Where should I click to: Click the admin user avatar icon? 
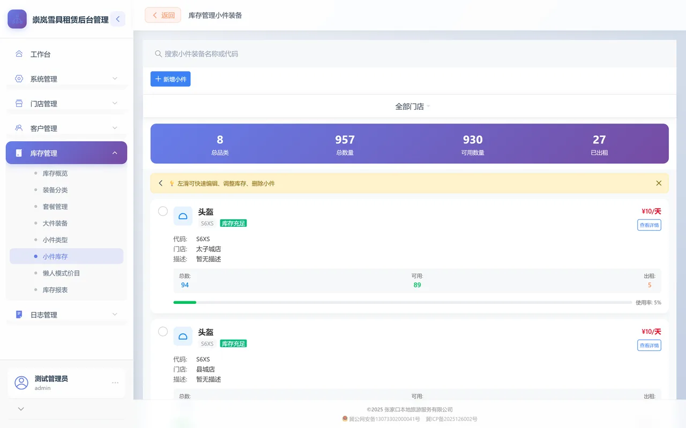pyautogui.click(x=21, y=383)
